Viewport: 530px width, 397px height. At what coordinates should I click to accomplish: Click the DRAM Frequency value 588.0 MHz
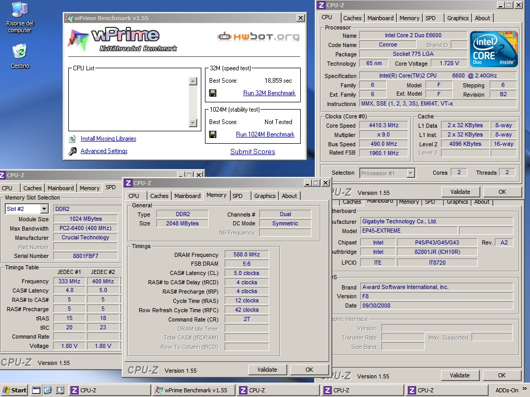click(247, 254)
